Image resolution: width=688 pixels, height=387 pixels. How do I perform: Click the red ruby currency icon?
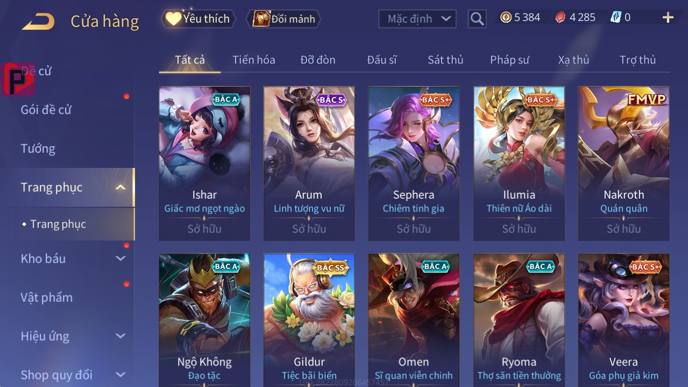click(561, 17)
